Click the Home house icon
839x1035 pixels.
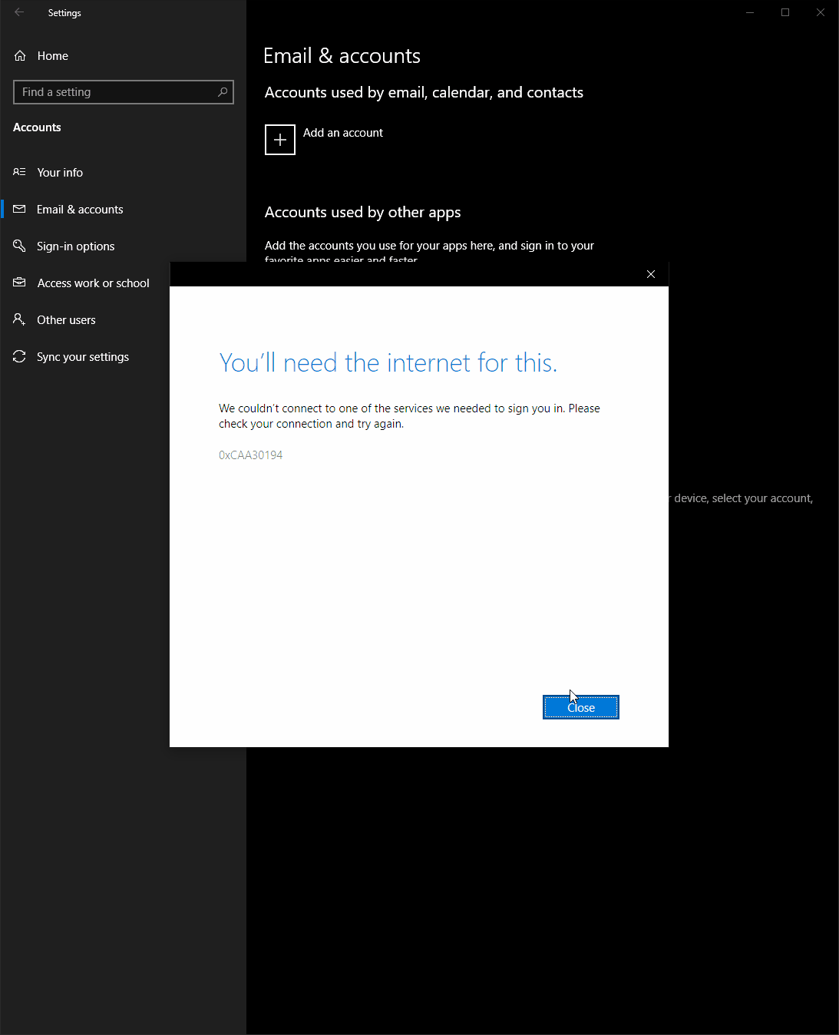(20, 56)
